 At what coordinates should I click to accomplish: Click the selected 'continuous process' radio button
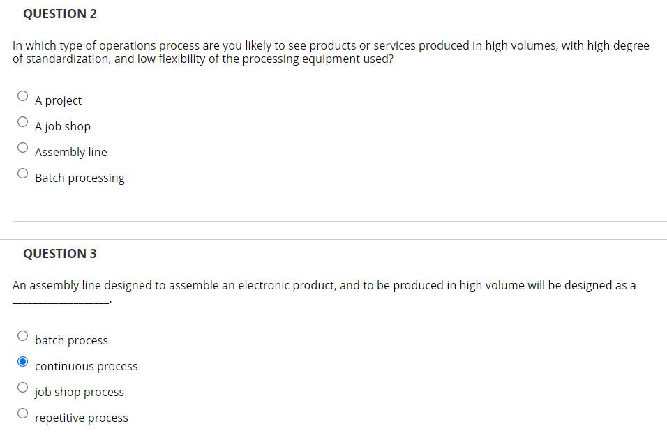click(22, 360)
